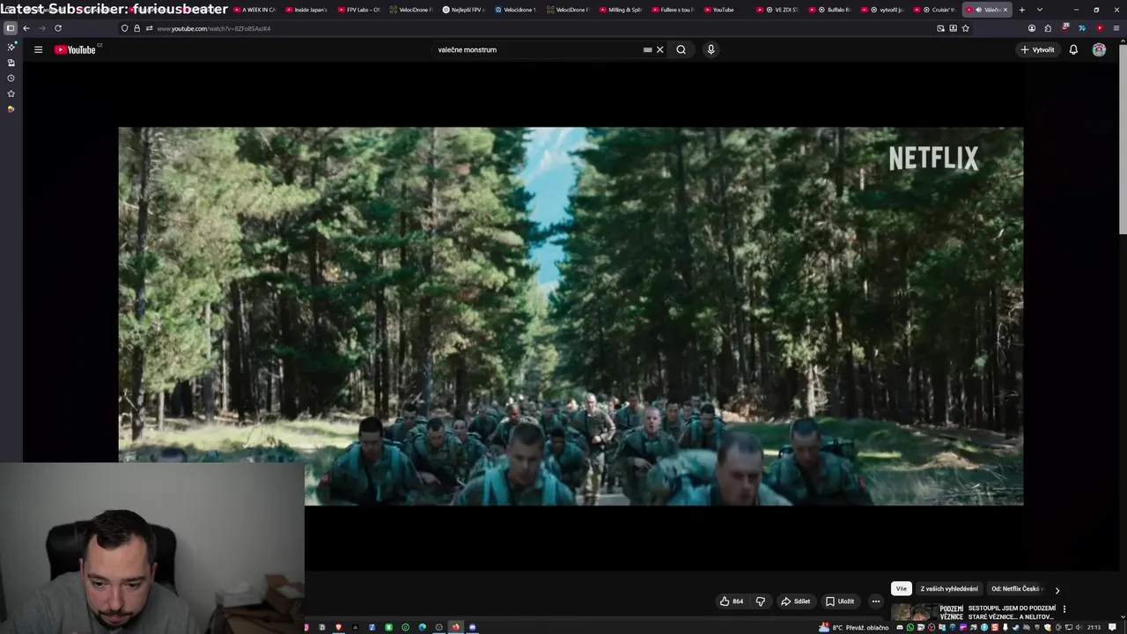Switch to the A WEEK IN CA tab

coord(254,10)
